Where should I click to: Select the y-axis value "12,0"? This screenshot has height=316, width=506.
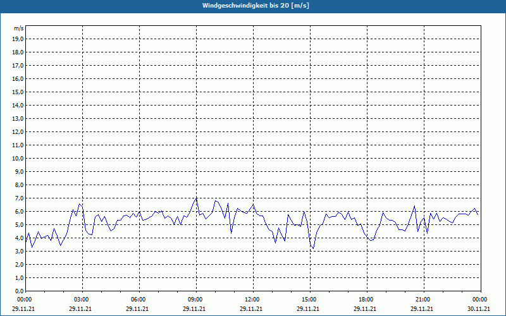point(18,131)
